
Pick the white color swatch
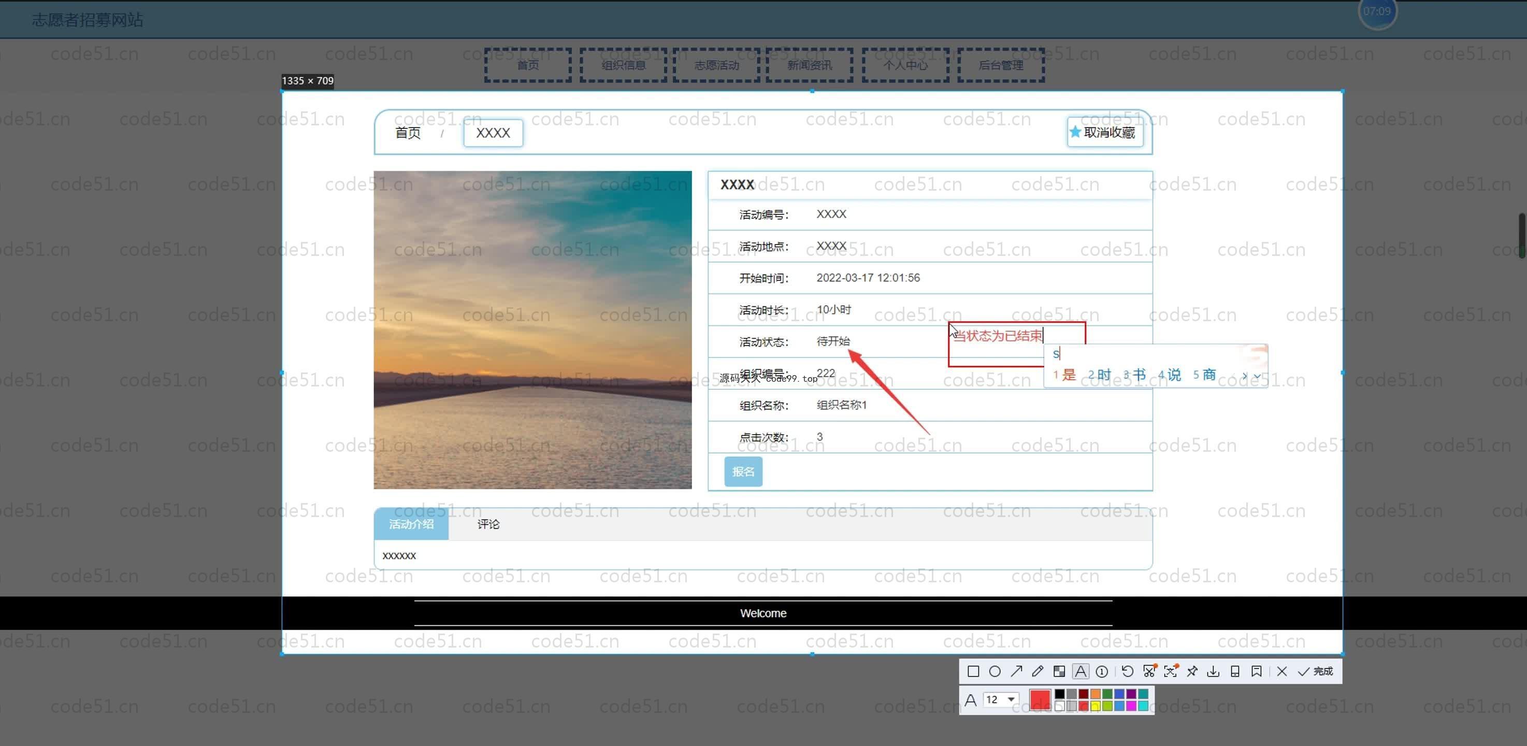(x=1060, y=706)
